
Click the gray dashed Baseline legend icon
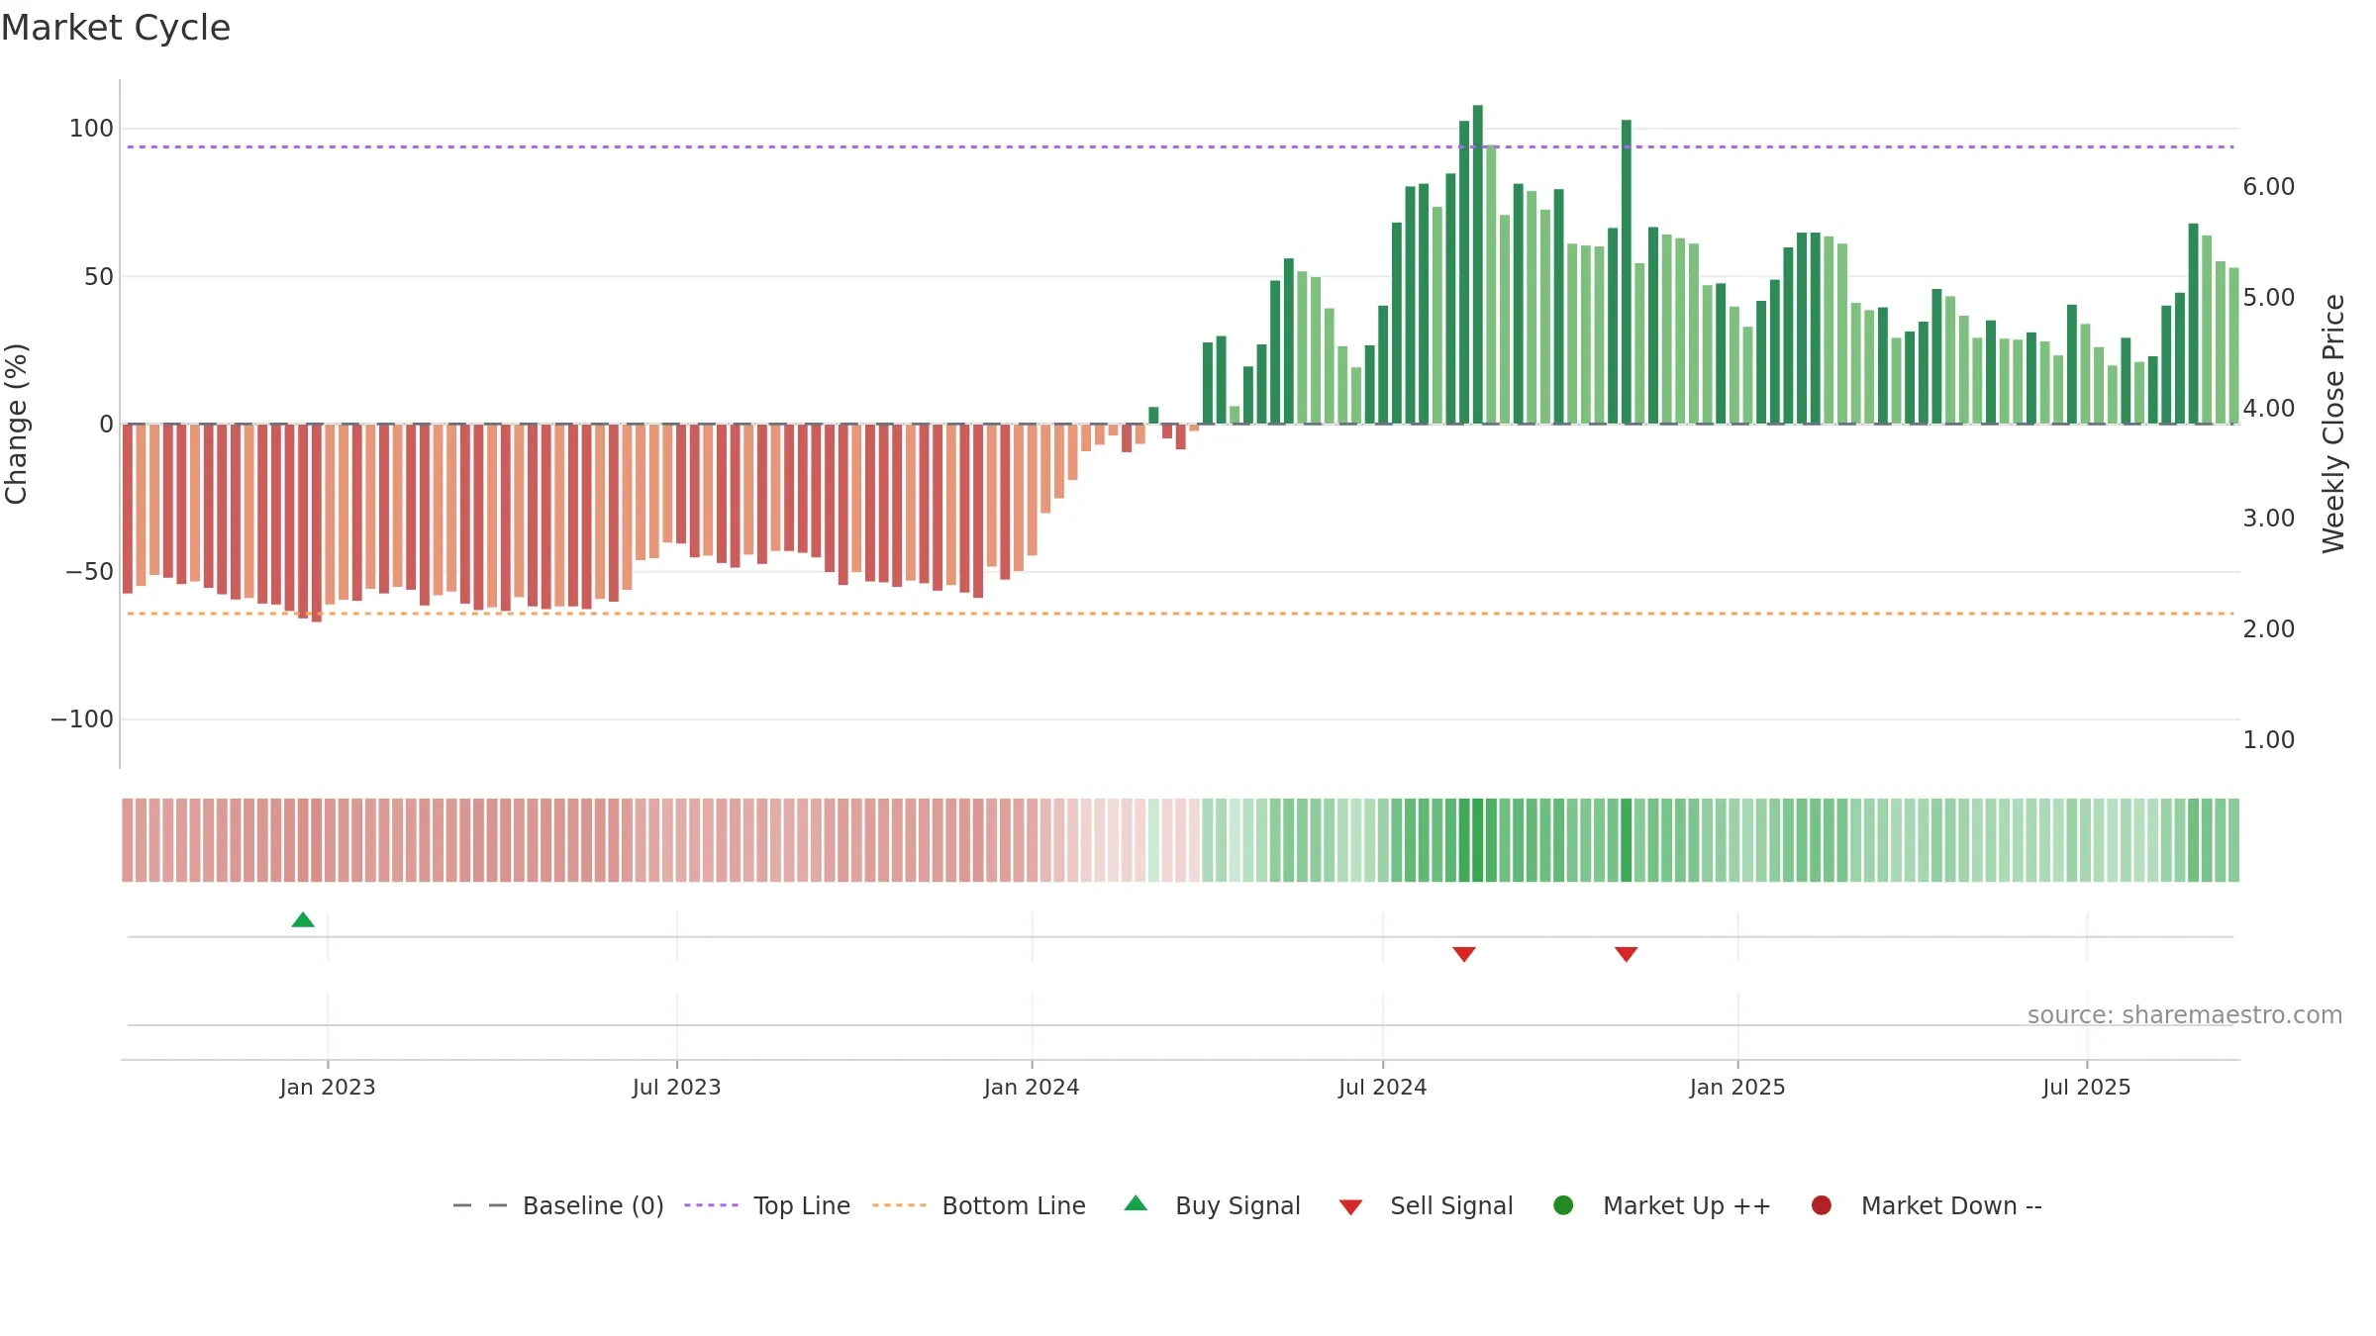[479, 1205]
